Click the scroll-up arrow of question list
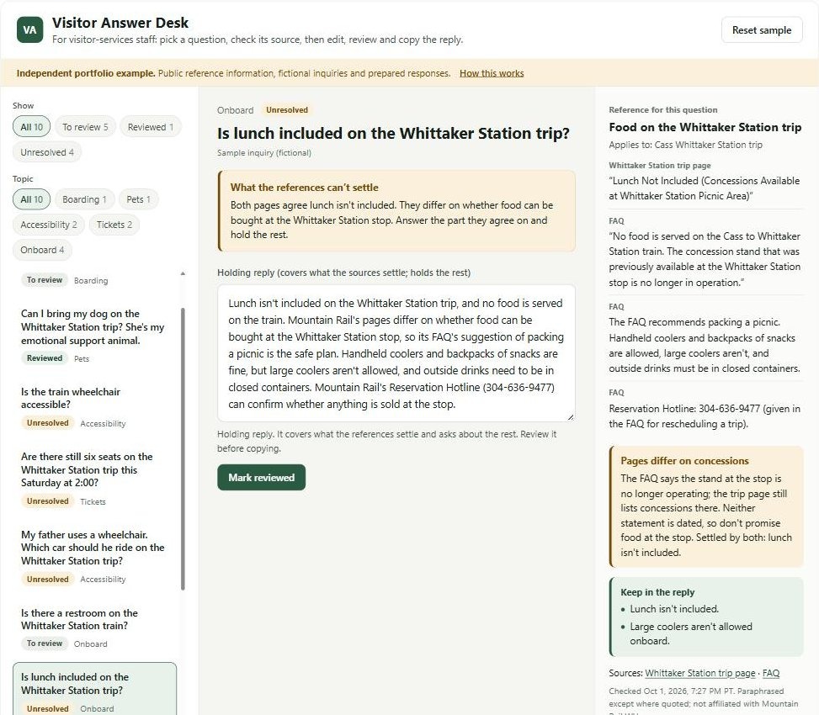Image resolution: width=819 pixels, height=715 pixels. click(x=183, y=273)
